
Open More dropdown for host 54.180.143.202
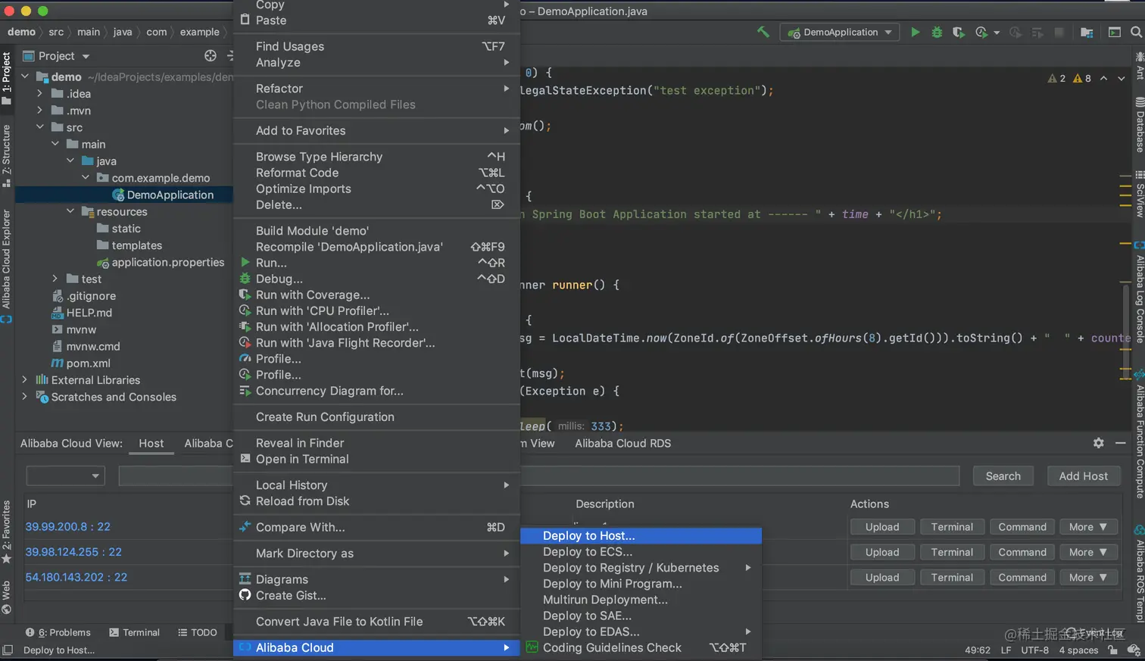(x=1088, y=577)
